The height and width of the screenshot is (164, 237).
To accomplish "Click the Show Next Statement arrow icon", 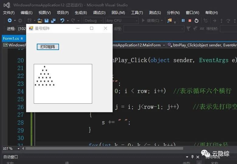I will [214, 21].
